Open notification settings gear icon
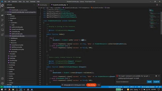162x91 pixels. (156, 76)
